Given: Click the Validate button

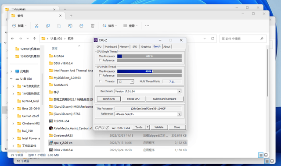Looking at the screenshot, I should (x=159, y=127).
